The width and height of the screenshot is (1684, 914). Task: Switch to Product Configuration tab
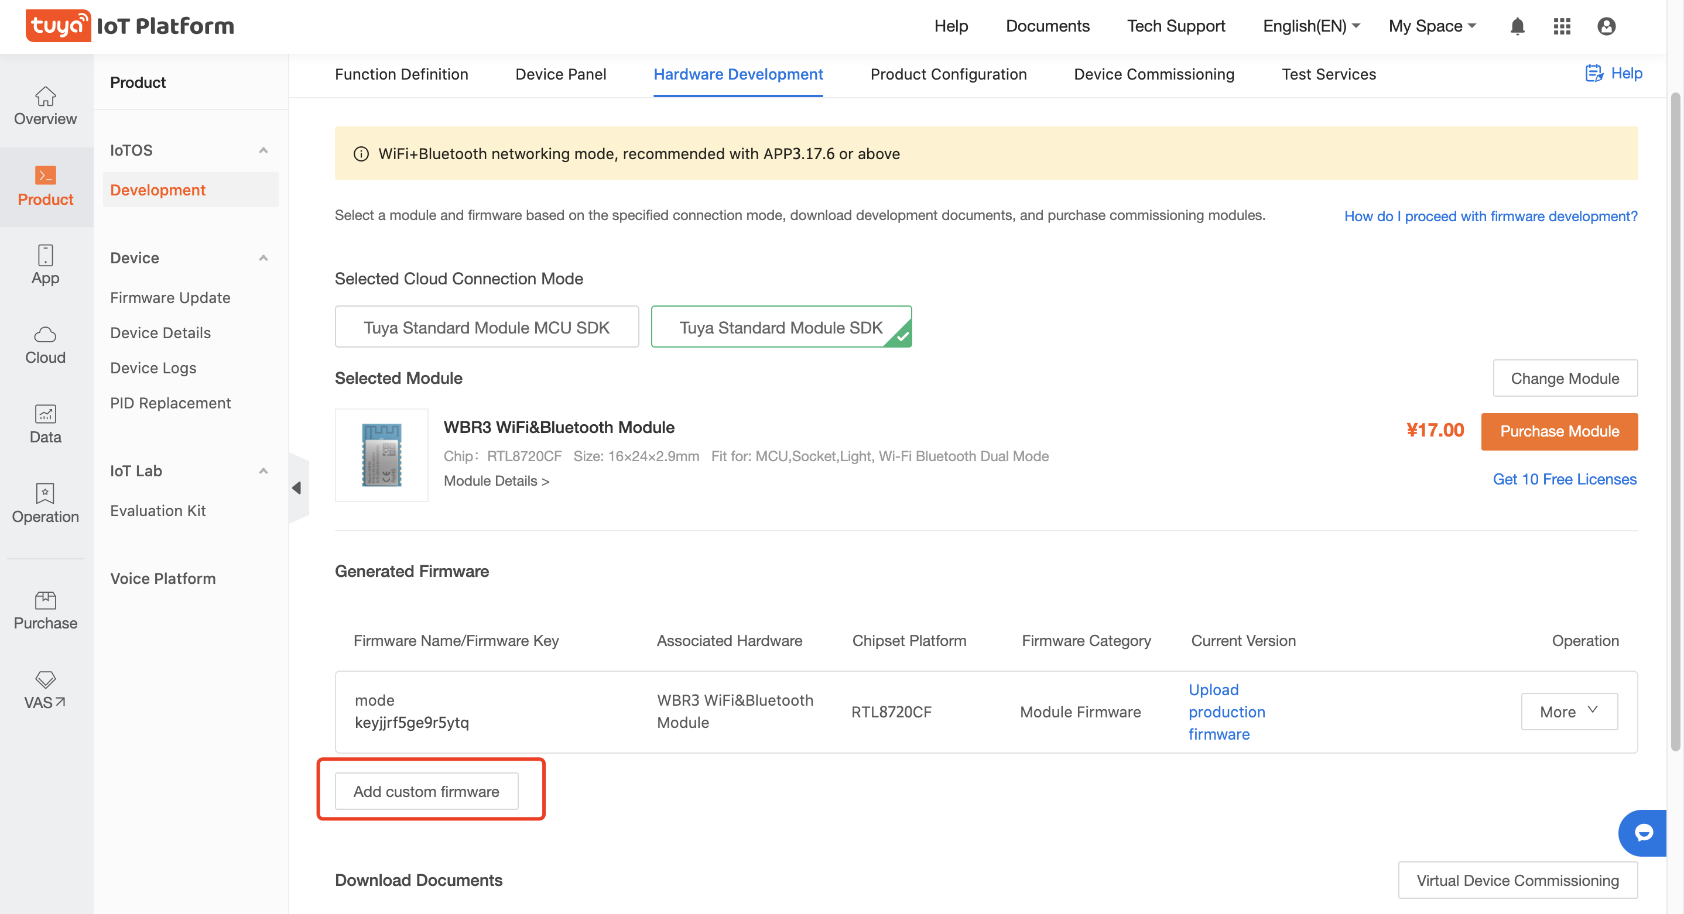click(x=948, y=74)
